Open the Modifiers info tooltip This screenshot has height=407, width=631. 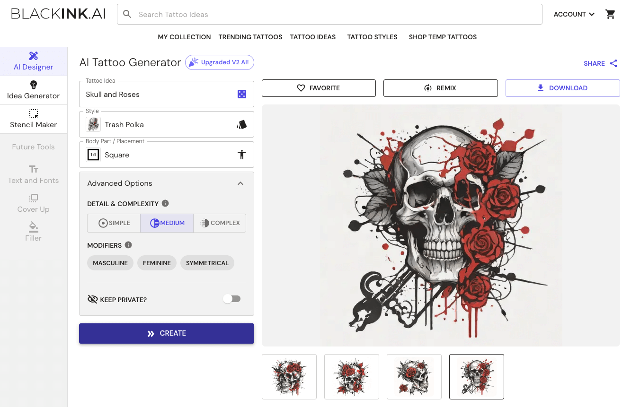tap(128, 245)
